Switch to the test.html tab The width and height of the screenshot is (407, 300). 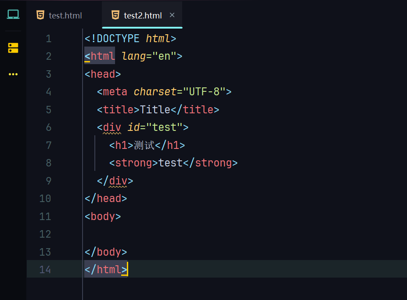point(65,16)
